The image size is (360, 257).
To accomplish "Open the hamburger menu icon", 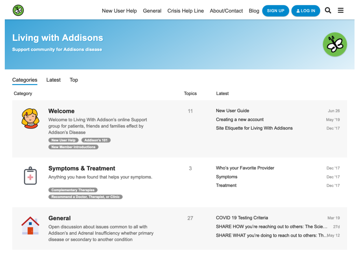I will tap(341, 10).
